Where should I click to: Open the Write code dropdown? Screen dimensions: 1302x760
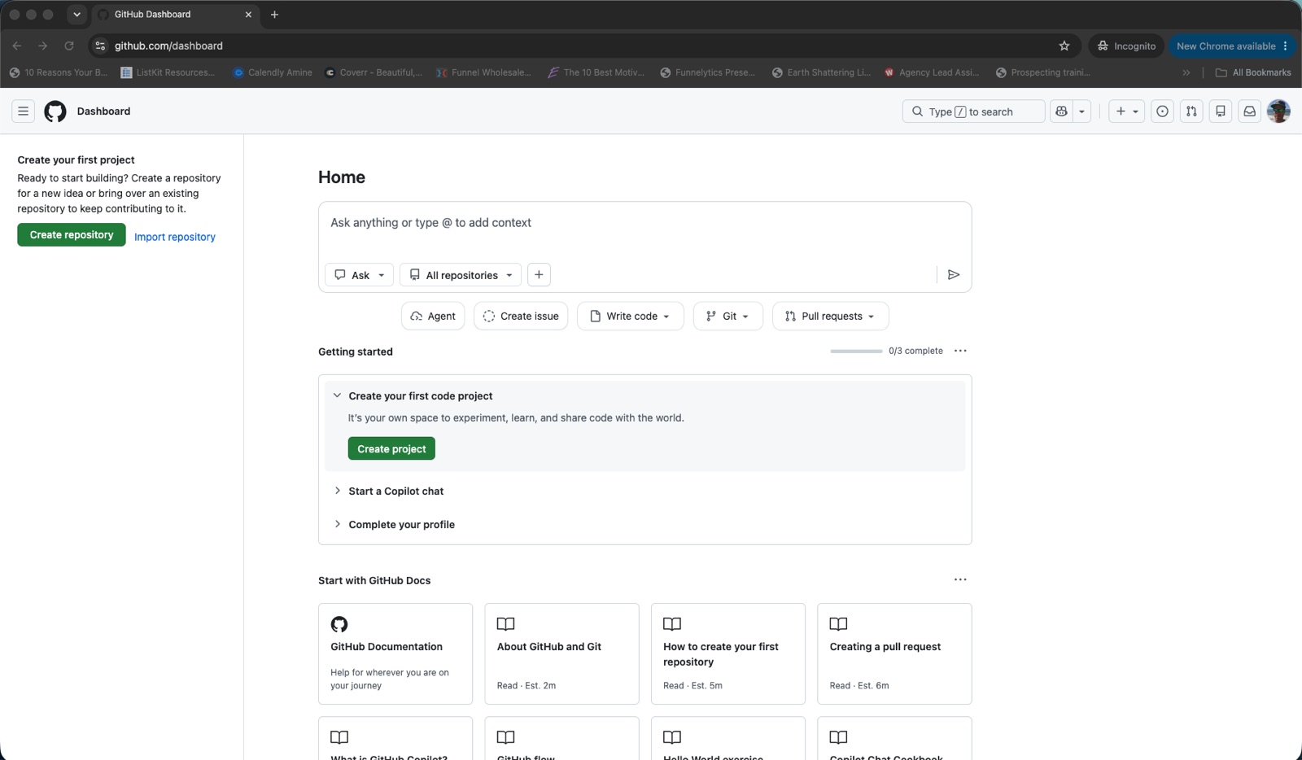click(630, 316)
